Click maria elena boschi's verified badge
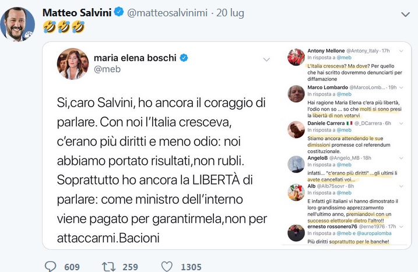Image resolution: width=418 pixels, height=272 pixels. (183, 58)
